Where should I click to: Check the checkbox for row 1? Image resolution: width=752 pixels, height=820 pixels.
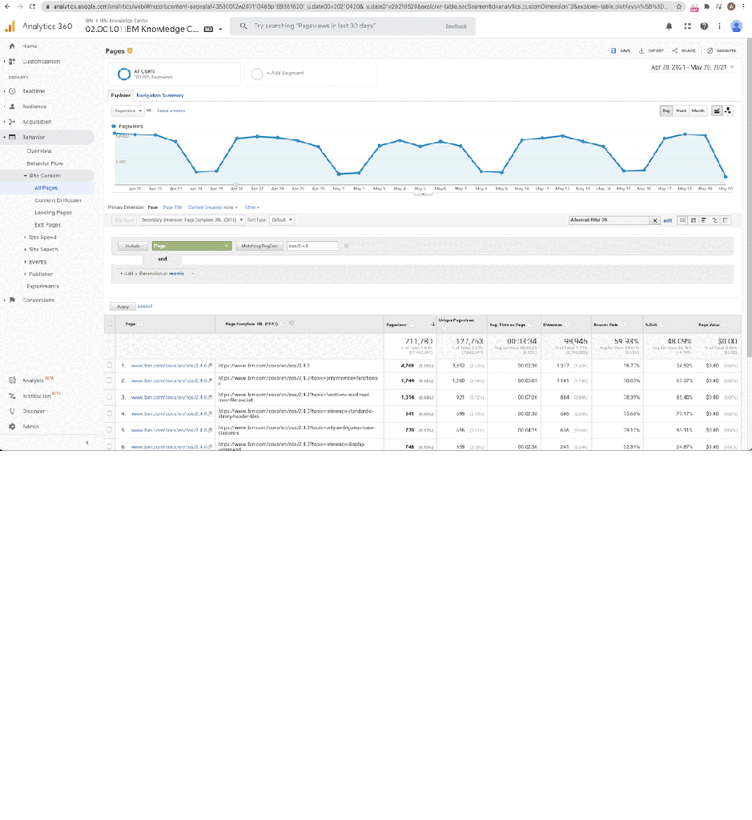tap(110, 365)
